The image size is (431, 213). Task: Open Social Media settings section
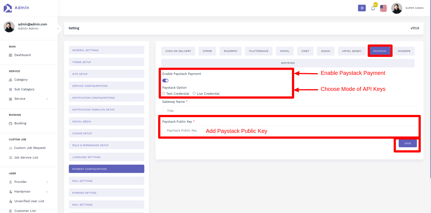click(x=106, y=121)
